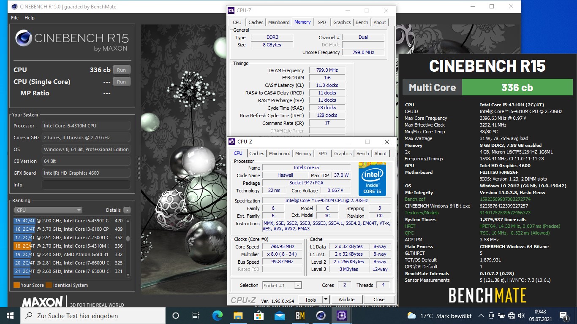Switch to CPU-Z taskbar icon

point(341,316)
